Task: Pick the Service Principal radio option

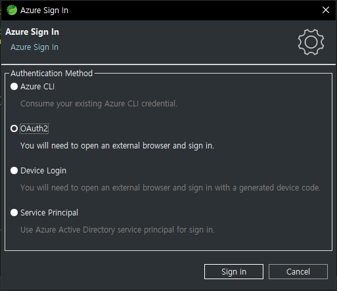Action: (x=14, y=213)
